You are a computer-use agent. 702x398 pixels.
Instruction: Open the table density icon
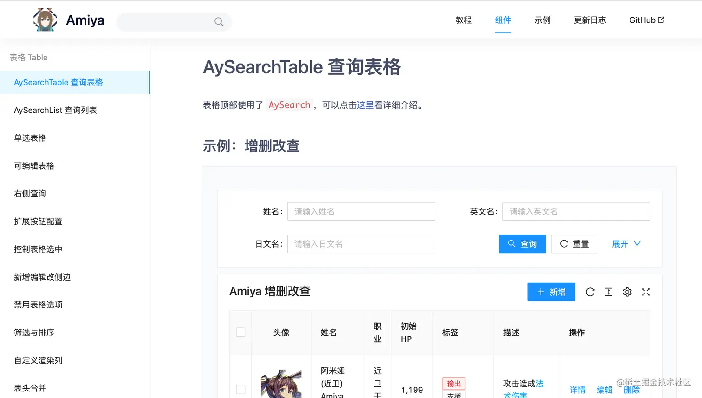(609, 292)
